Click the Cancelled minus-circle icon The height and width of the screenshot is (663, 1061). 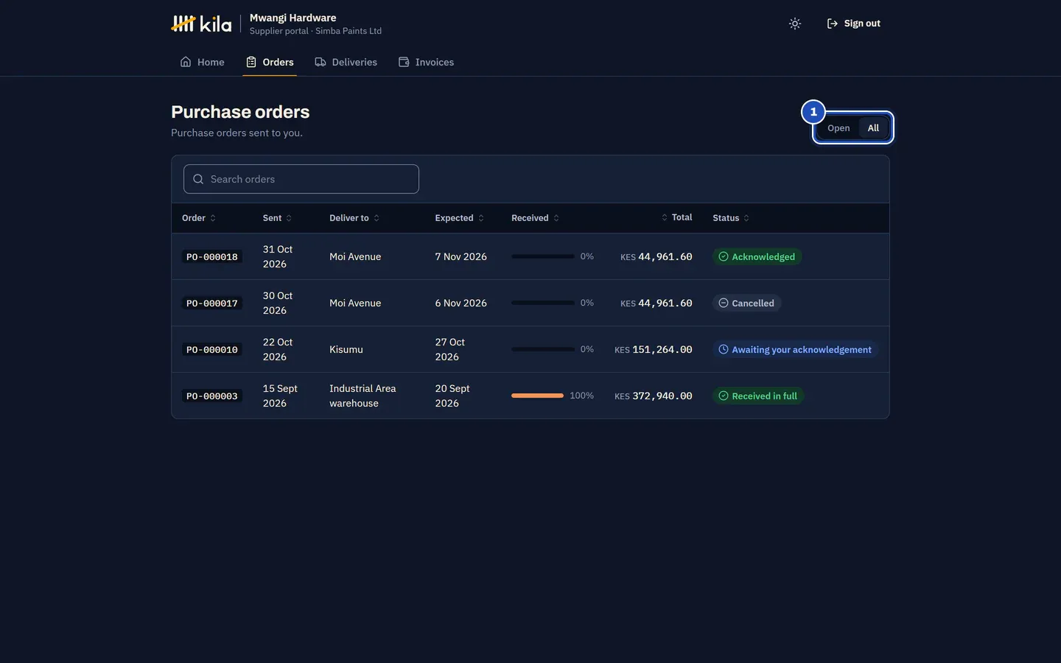coord(724,303)
